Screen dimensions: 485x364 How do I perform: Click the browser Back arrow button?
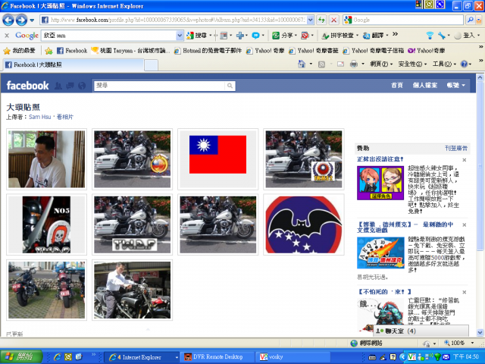coord(8,20)
